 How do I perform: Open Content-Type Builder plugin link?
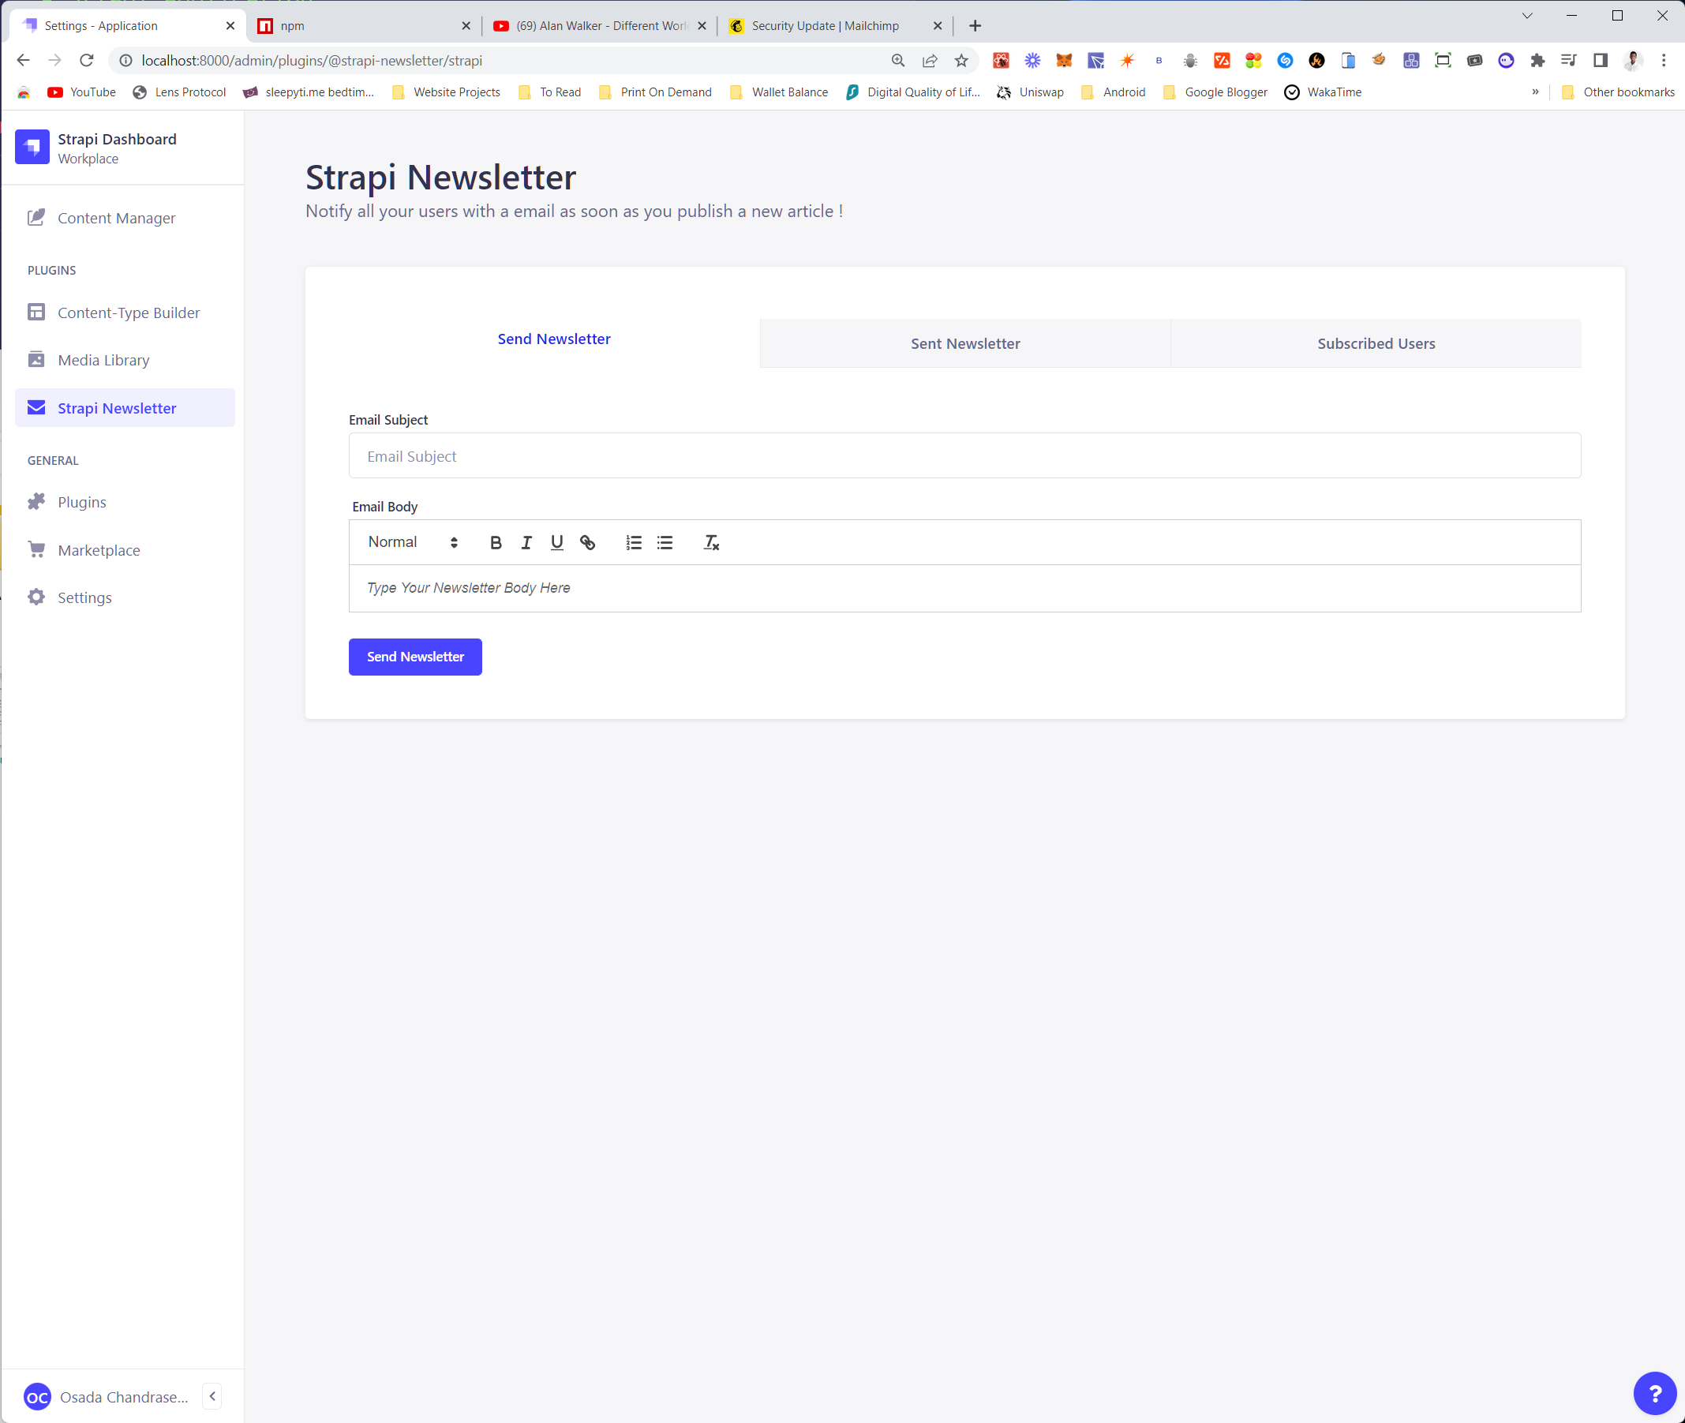(x=129, y=313)
